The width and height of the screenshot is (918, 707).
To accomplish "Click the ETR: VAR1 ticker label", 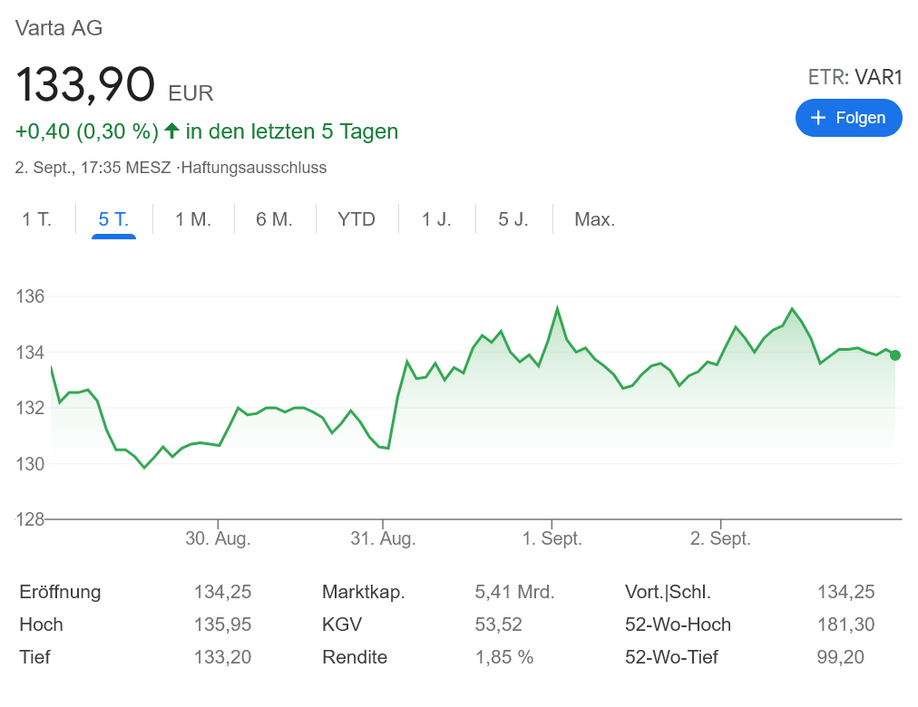I will click(855, 78).
